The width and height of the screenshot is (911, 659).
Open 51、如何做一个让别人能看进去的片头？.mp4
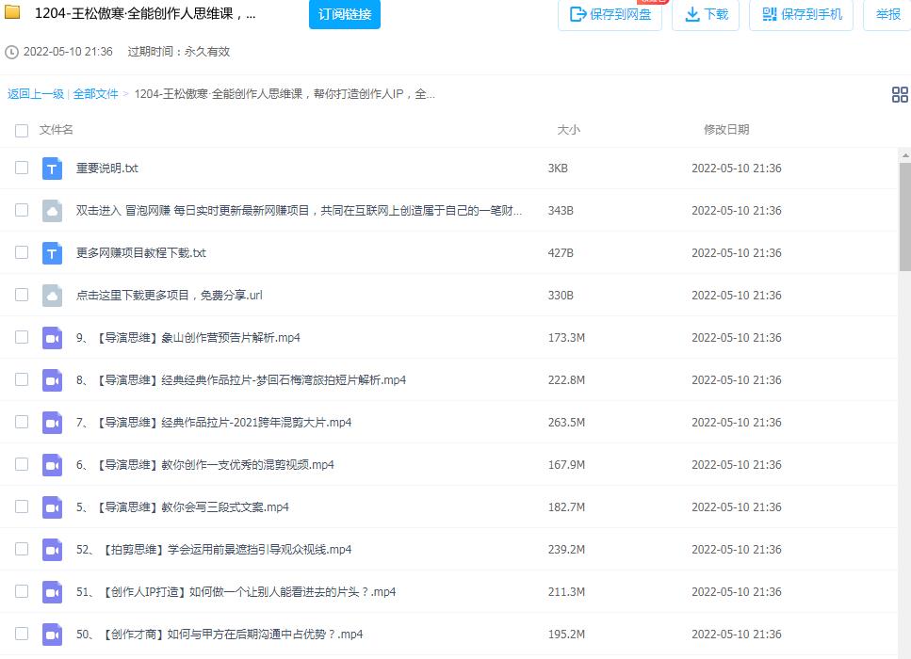[236, 592]
